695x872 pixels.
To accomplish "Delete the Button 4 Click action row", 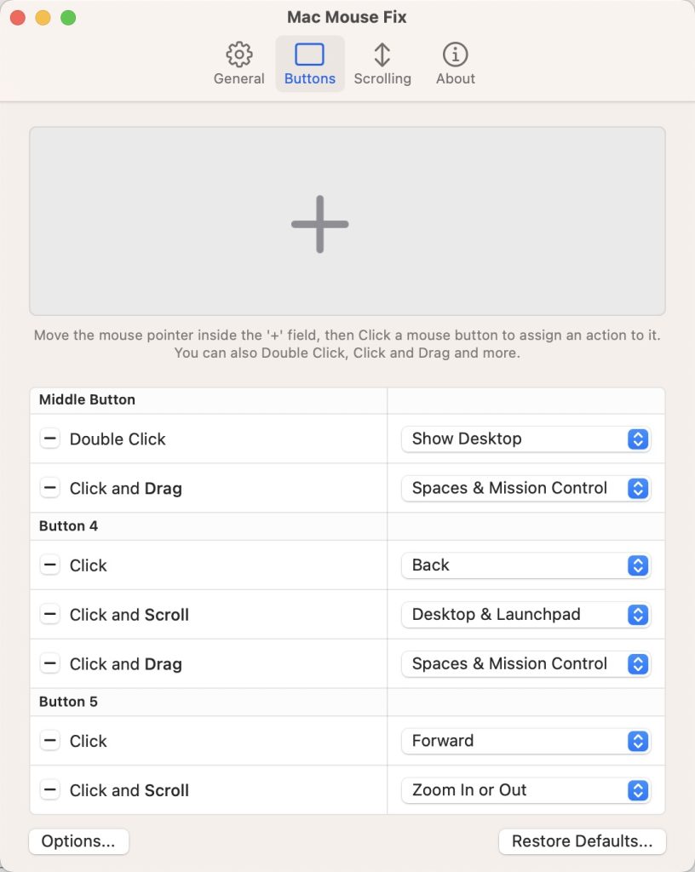I will tap(50, 565).
